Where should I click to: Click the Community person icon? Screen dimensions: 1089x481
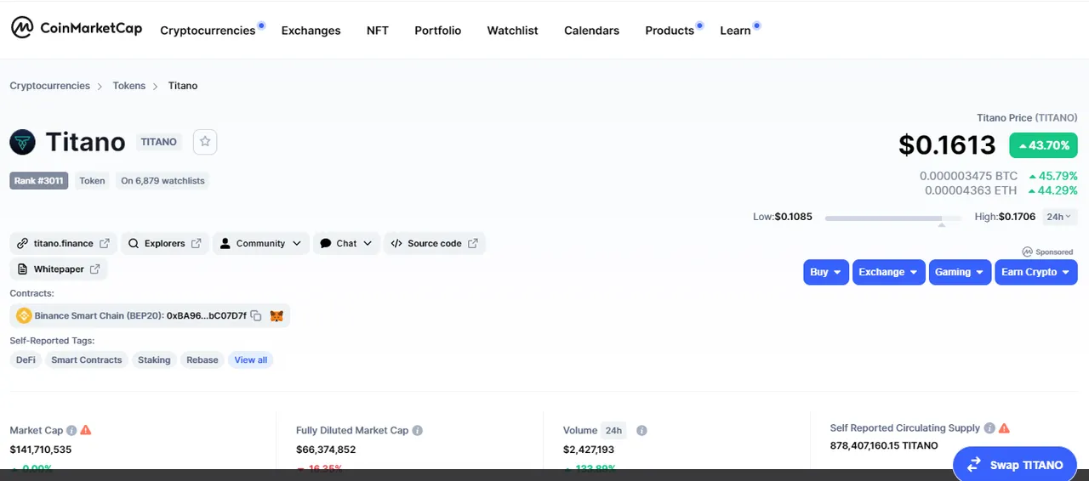(x=225, y=243)
